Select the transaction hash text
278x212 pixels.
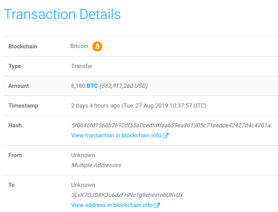[x=171, y=125]
